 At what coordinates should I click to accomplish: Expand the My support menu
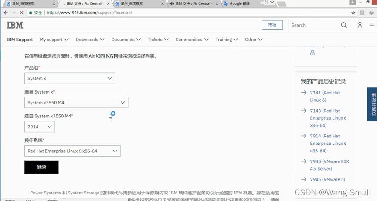pos(54,40)
